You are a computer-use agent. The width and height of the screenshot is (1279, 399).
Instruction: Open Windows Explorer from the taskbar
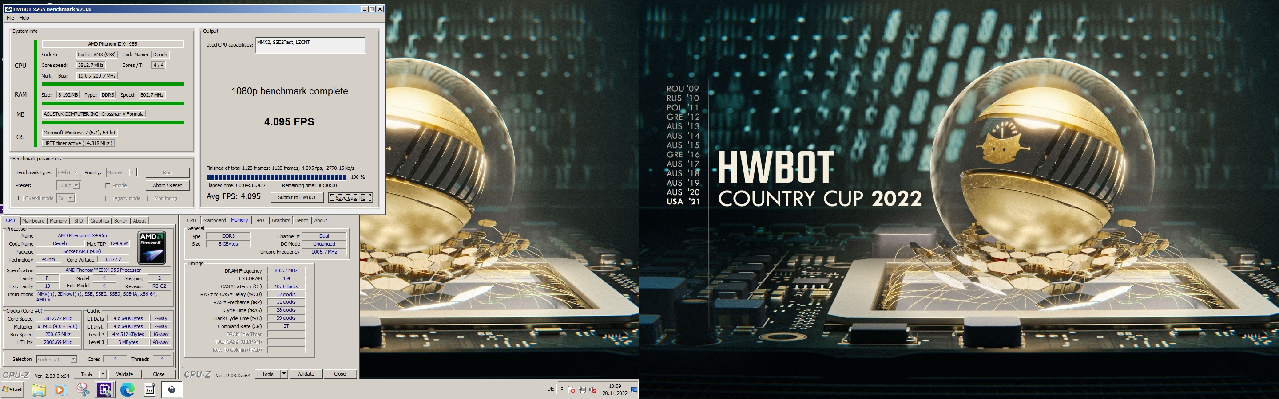tap(39, 390)
